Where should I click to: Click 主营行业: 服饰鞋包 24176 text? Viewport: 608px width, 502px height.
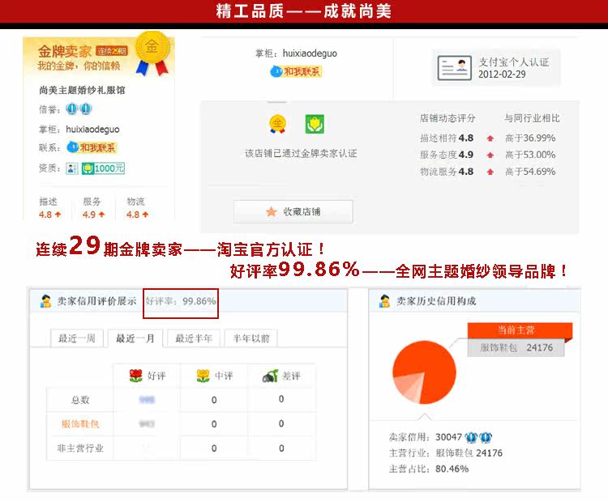coord(446,453)
